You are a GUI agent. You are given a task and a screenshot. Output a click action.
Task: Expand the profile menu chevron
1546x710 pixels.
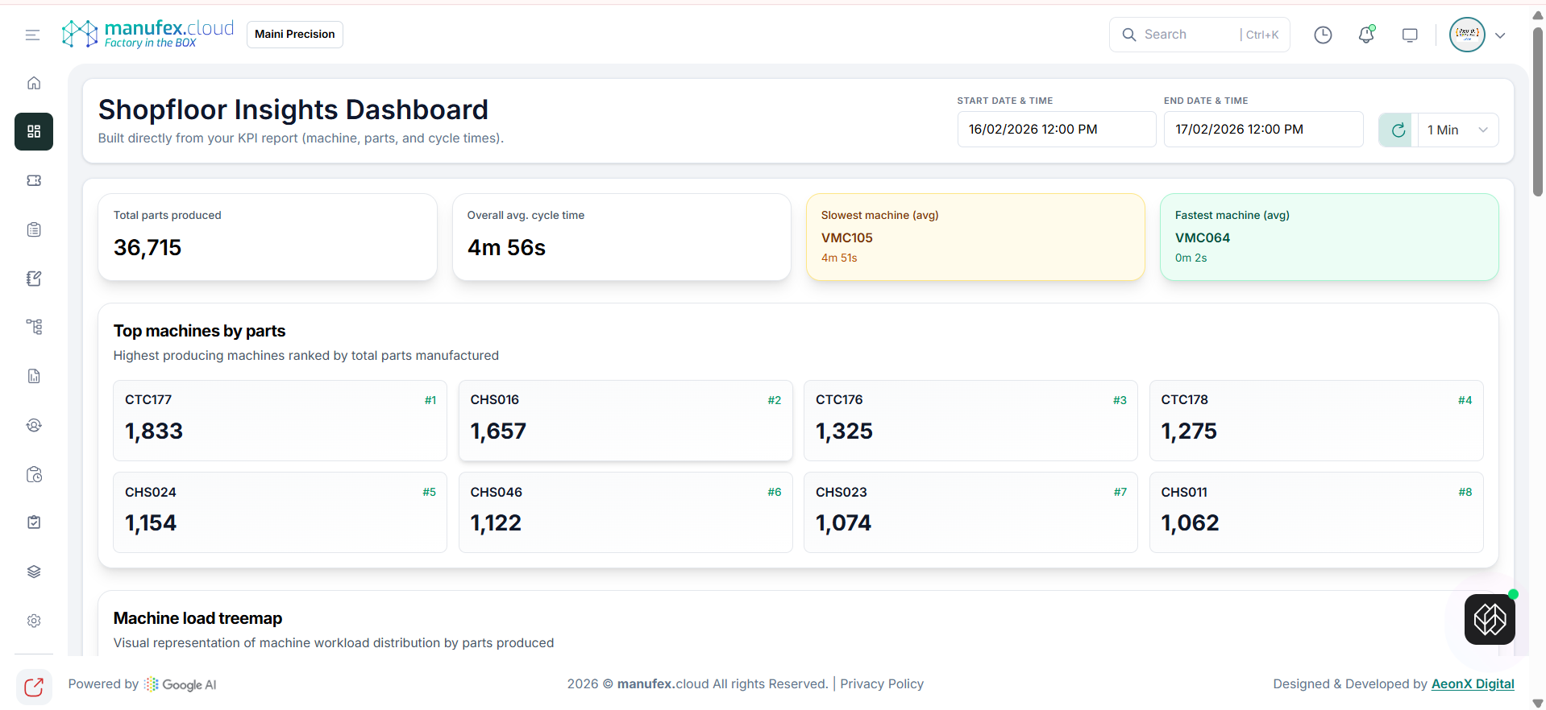(1500, 35)
